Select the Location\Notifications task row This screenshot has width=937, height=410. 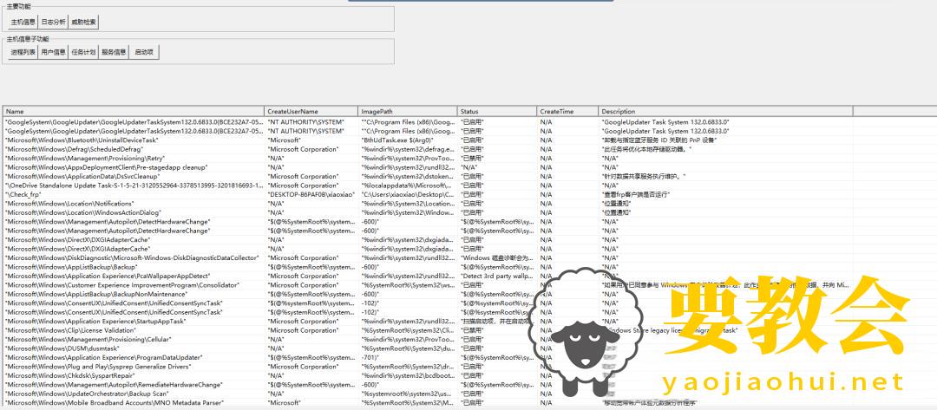coord(428,203)
